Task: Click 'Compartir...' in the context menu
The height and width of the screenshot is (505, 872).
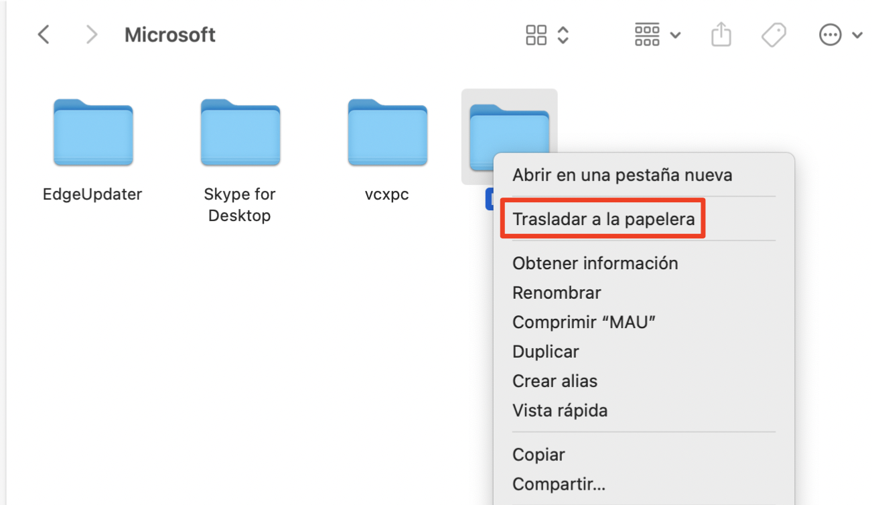Action: 558,484
